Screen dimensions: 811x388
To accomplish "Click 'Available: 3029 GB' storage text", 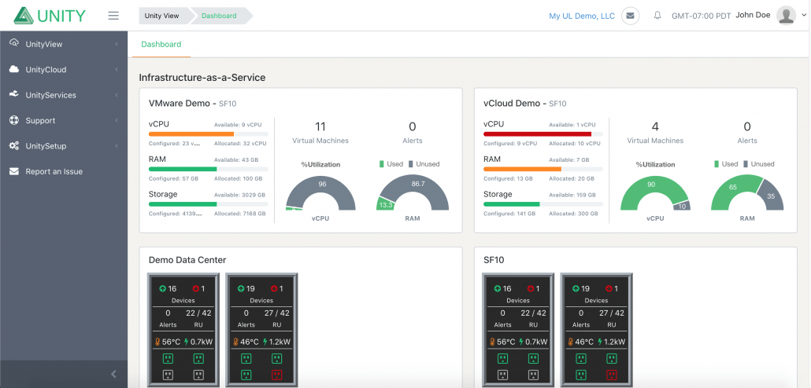I will [x=240, y=195].
